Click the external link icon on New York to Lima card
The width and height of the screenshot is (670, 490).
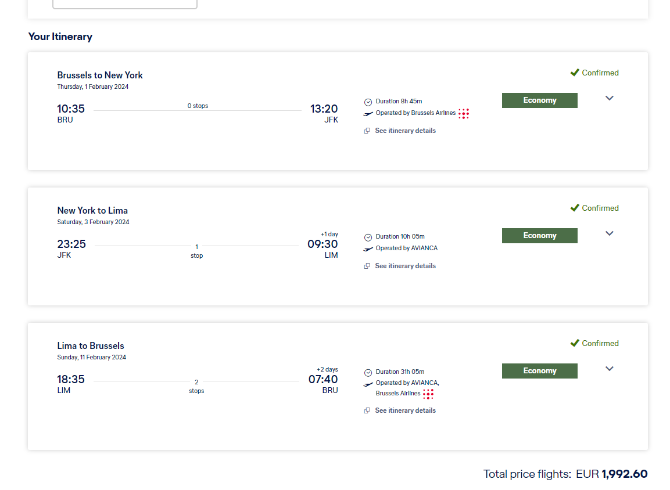pos(367,266)
